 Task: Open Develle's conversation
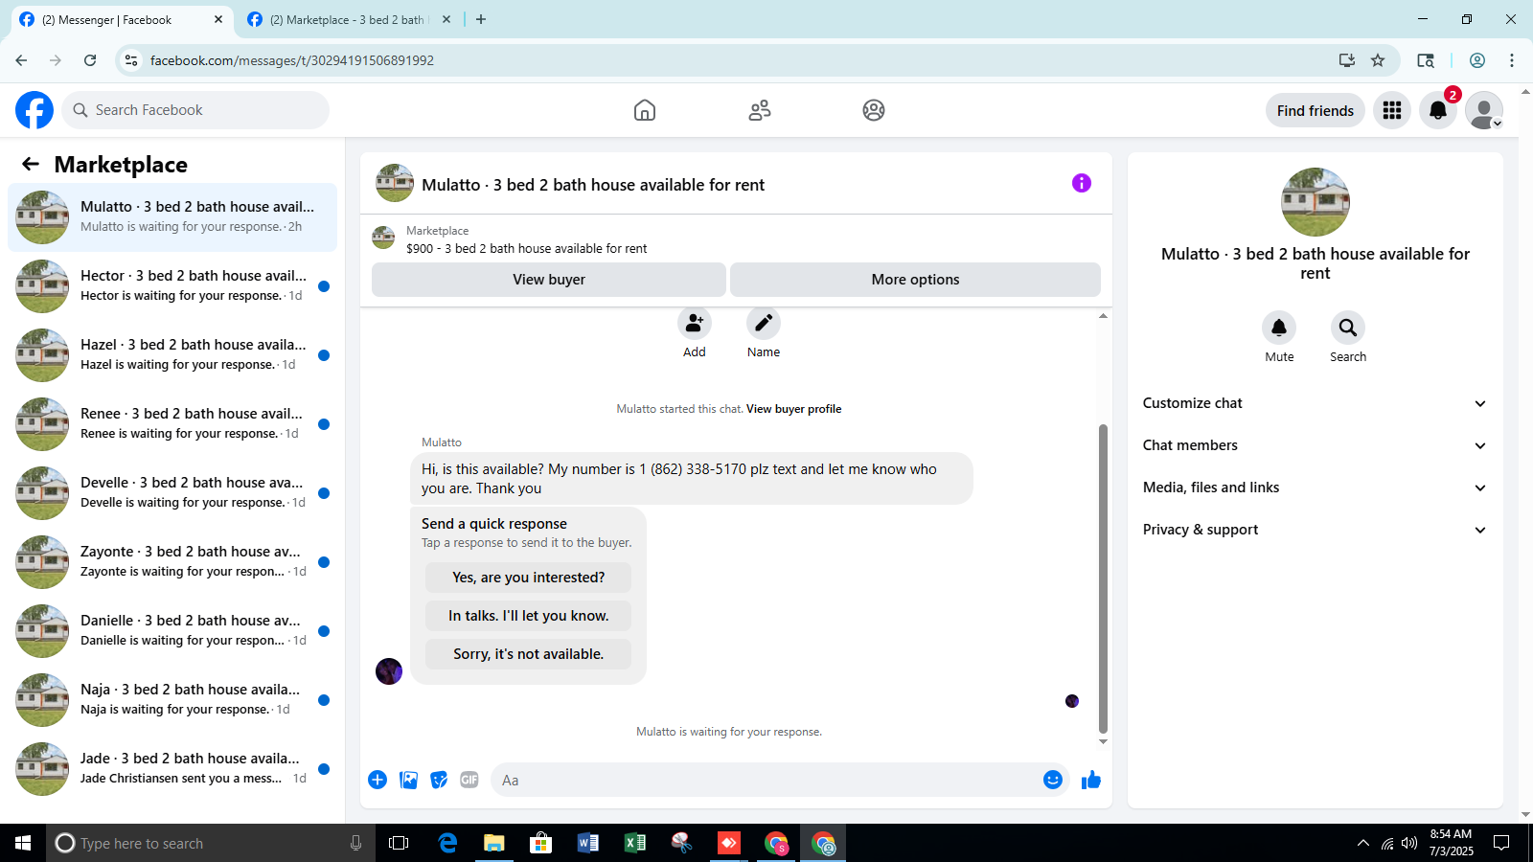coord(172,492)
